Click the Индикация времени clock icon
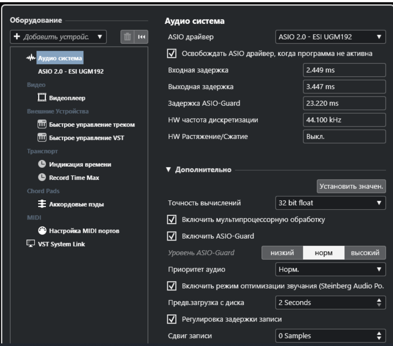The image size is (393, 346). [42, 164]
